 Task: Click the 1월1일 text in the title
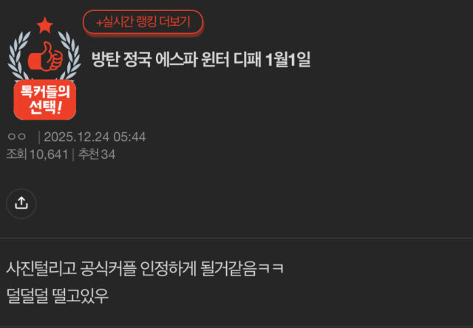coord(287,60)
